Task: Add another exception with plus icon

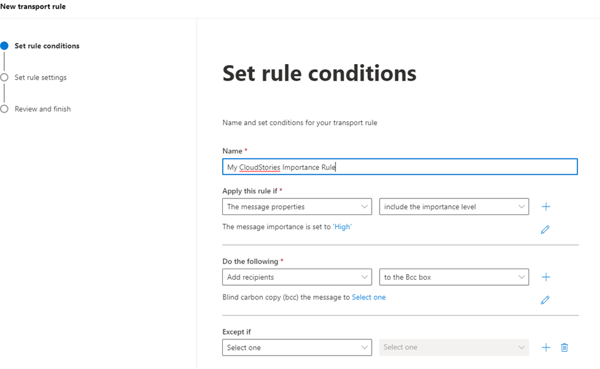Action: (546, 347)
